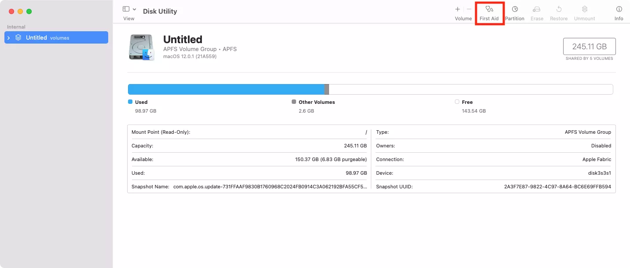Screen dimensions: 630x268
Task: Click the hard drive Finder disk image
Action: 142,47
